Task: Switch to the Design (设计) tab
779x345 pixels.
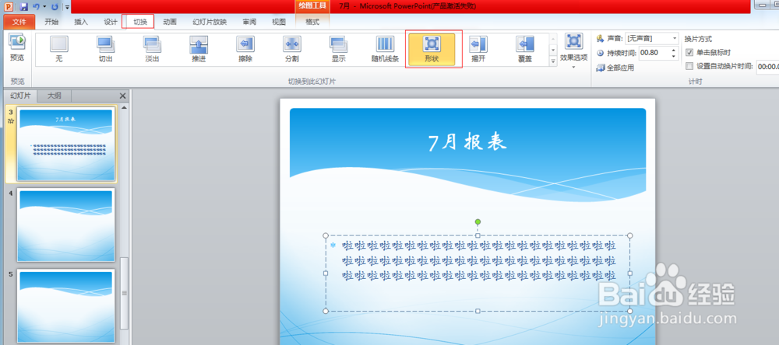Action: (x=111, y=22)
